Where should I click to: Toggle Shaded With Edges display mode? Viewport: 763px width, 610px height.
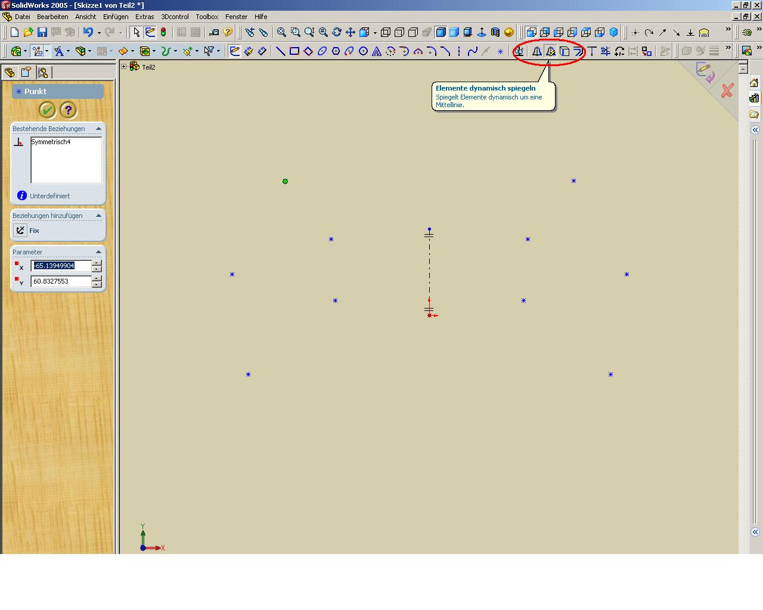(441, 32)
